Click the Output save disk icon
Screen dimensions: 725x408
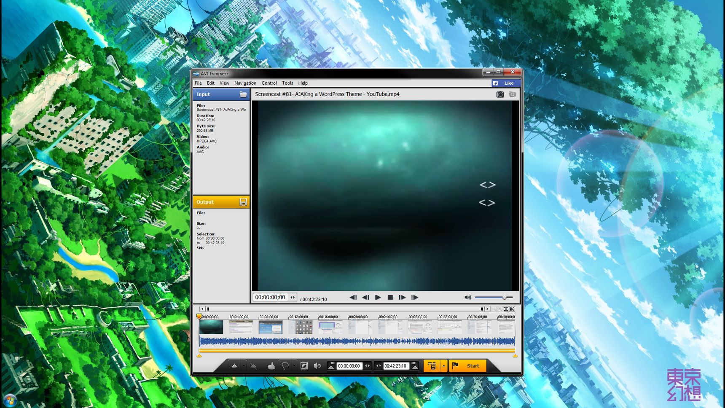(243, 202)
